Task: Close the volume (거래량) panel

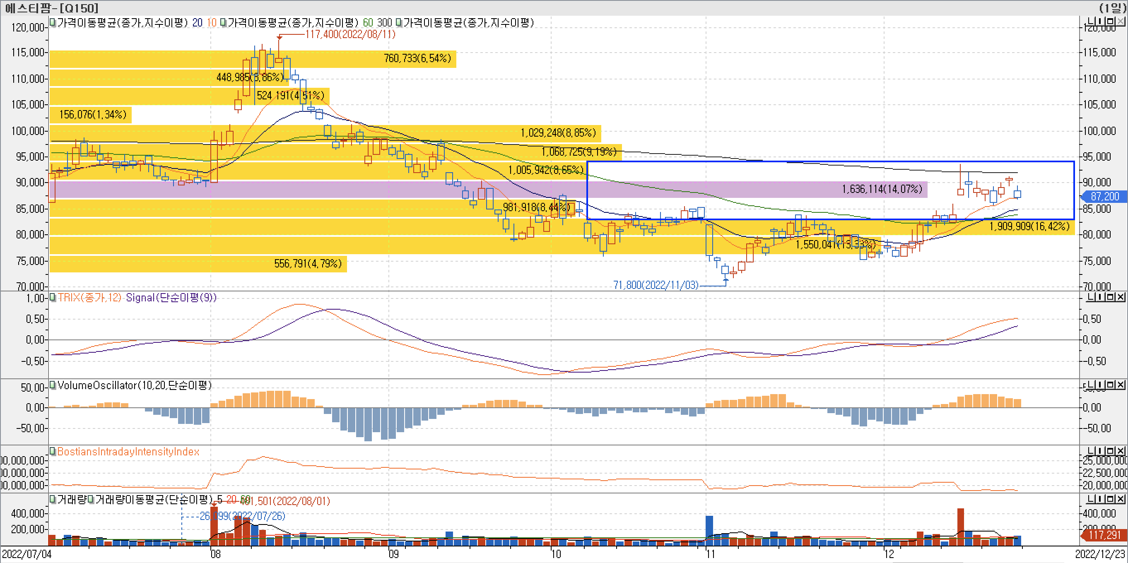Action: (1121, 499)
